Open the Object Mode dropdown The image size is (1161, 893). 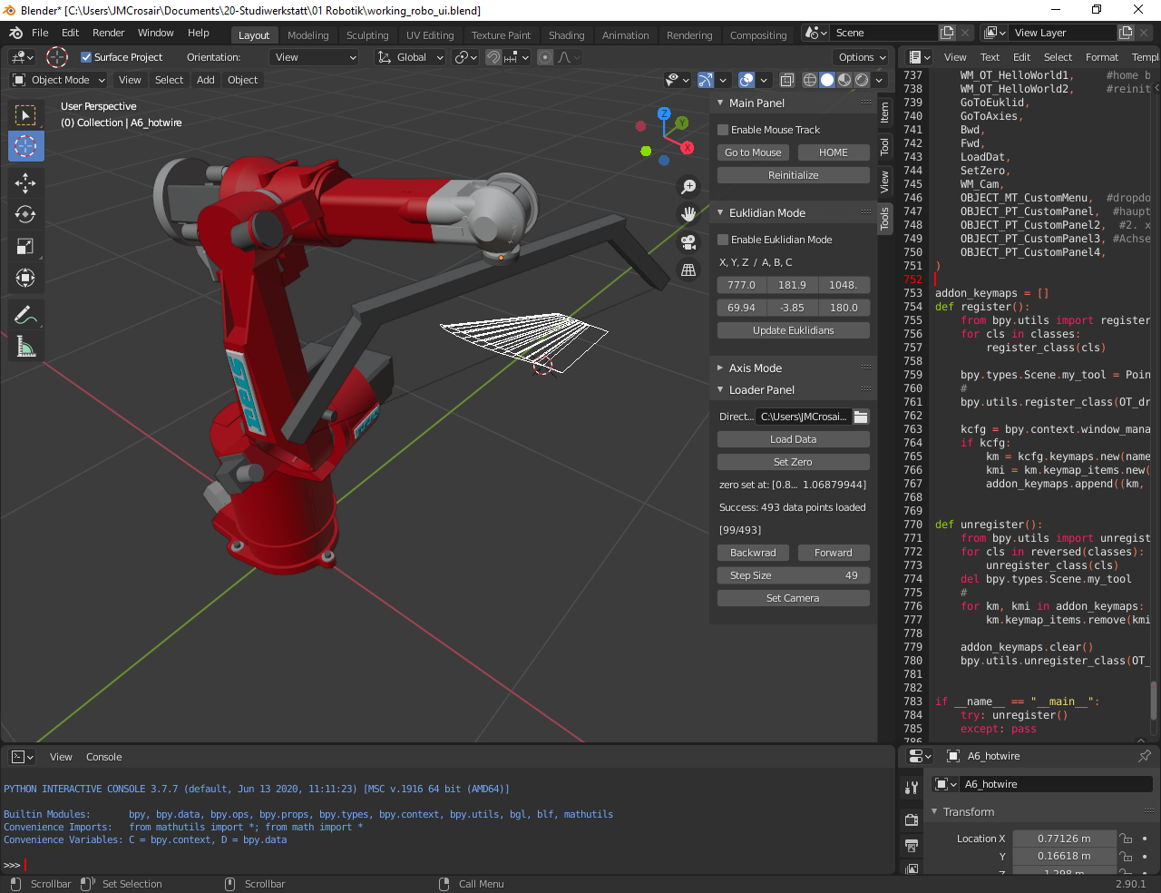click(x=59, y=80)
